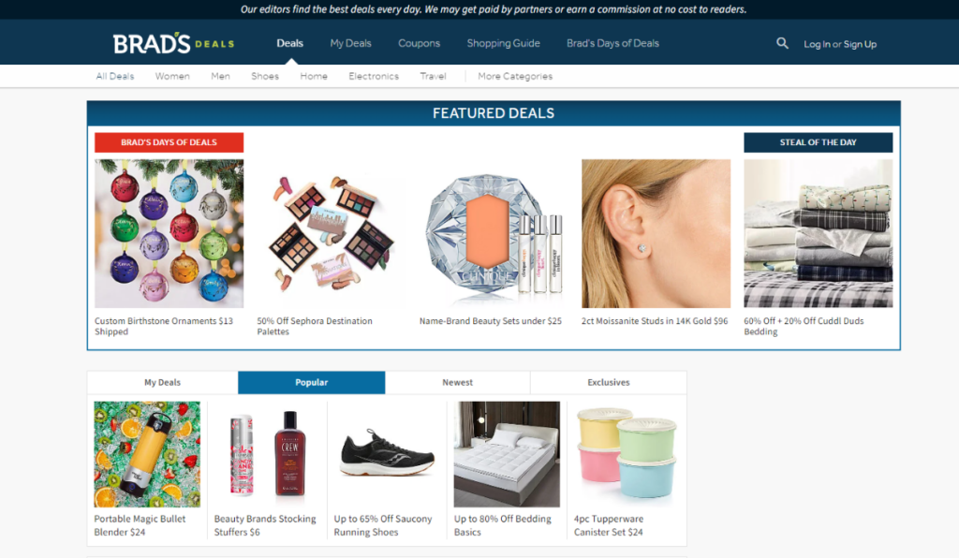Expand the More Categories menu

pos(515,77)
